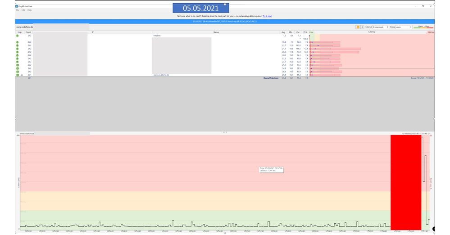Select hop 1 green icon for fritz.box
Screen dimensions: 450x235
[x=18, y=36]
